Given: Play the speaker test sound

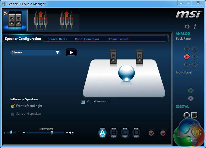Looking at the screenshot, I should [71, 52].
